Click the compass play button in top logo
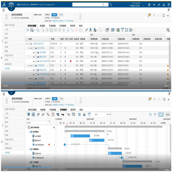Viewport: 172px width, 172px height. click(x=11, y=6)
